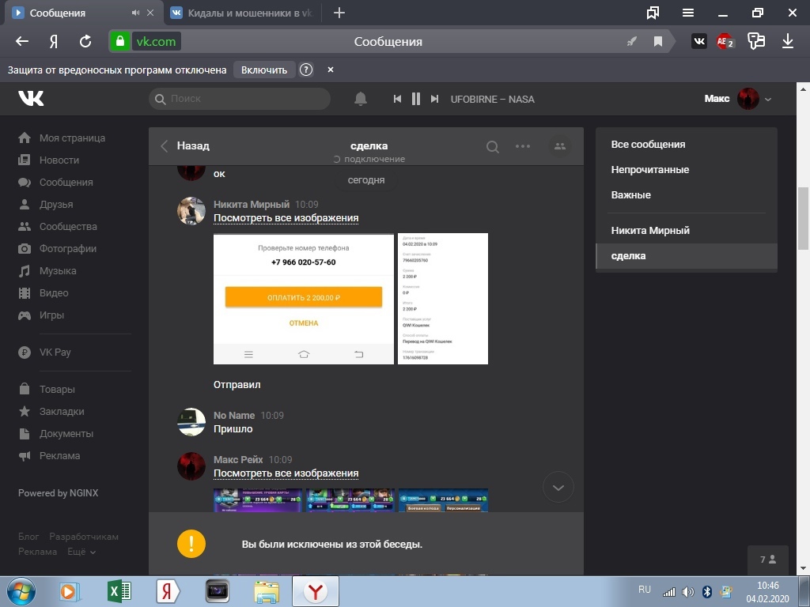This screenshot has height=607, width=810.
Task: Expand the Ещё footer menu
Action: click(x=81, y=552)
